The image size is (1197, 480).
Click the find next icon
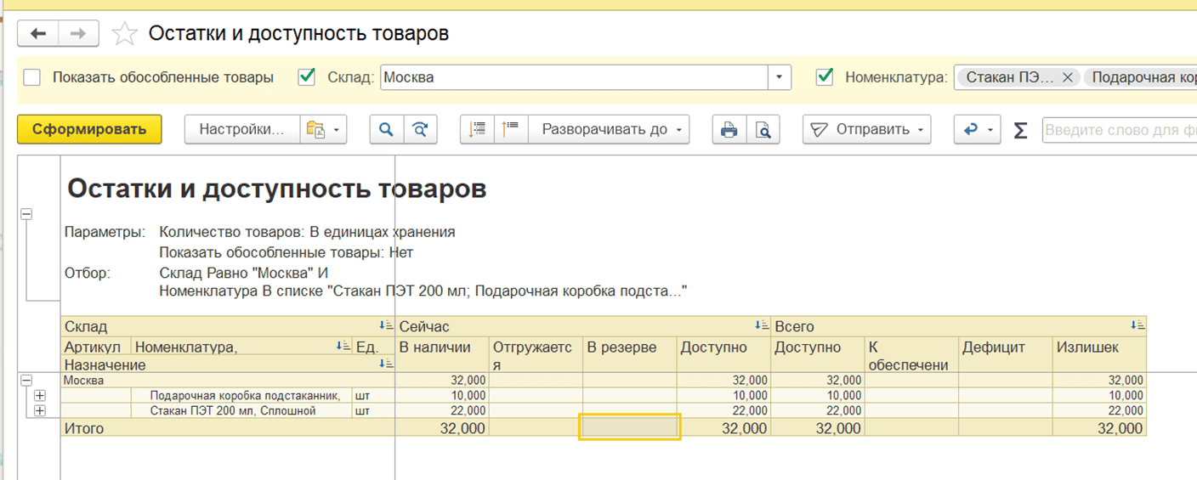(x=420, y=130)
